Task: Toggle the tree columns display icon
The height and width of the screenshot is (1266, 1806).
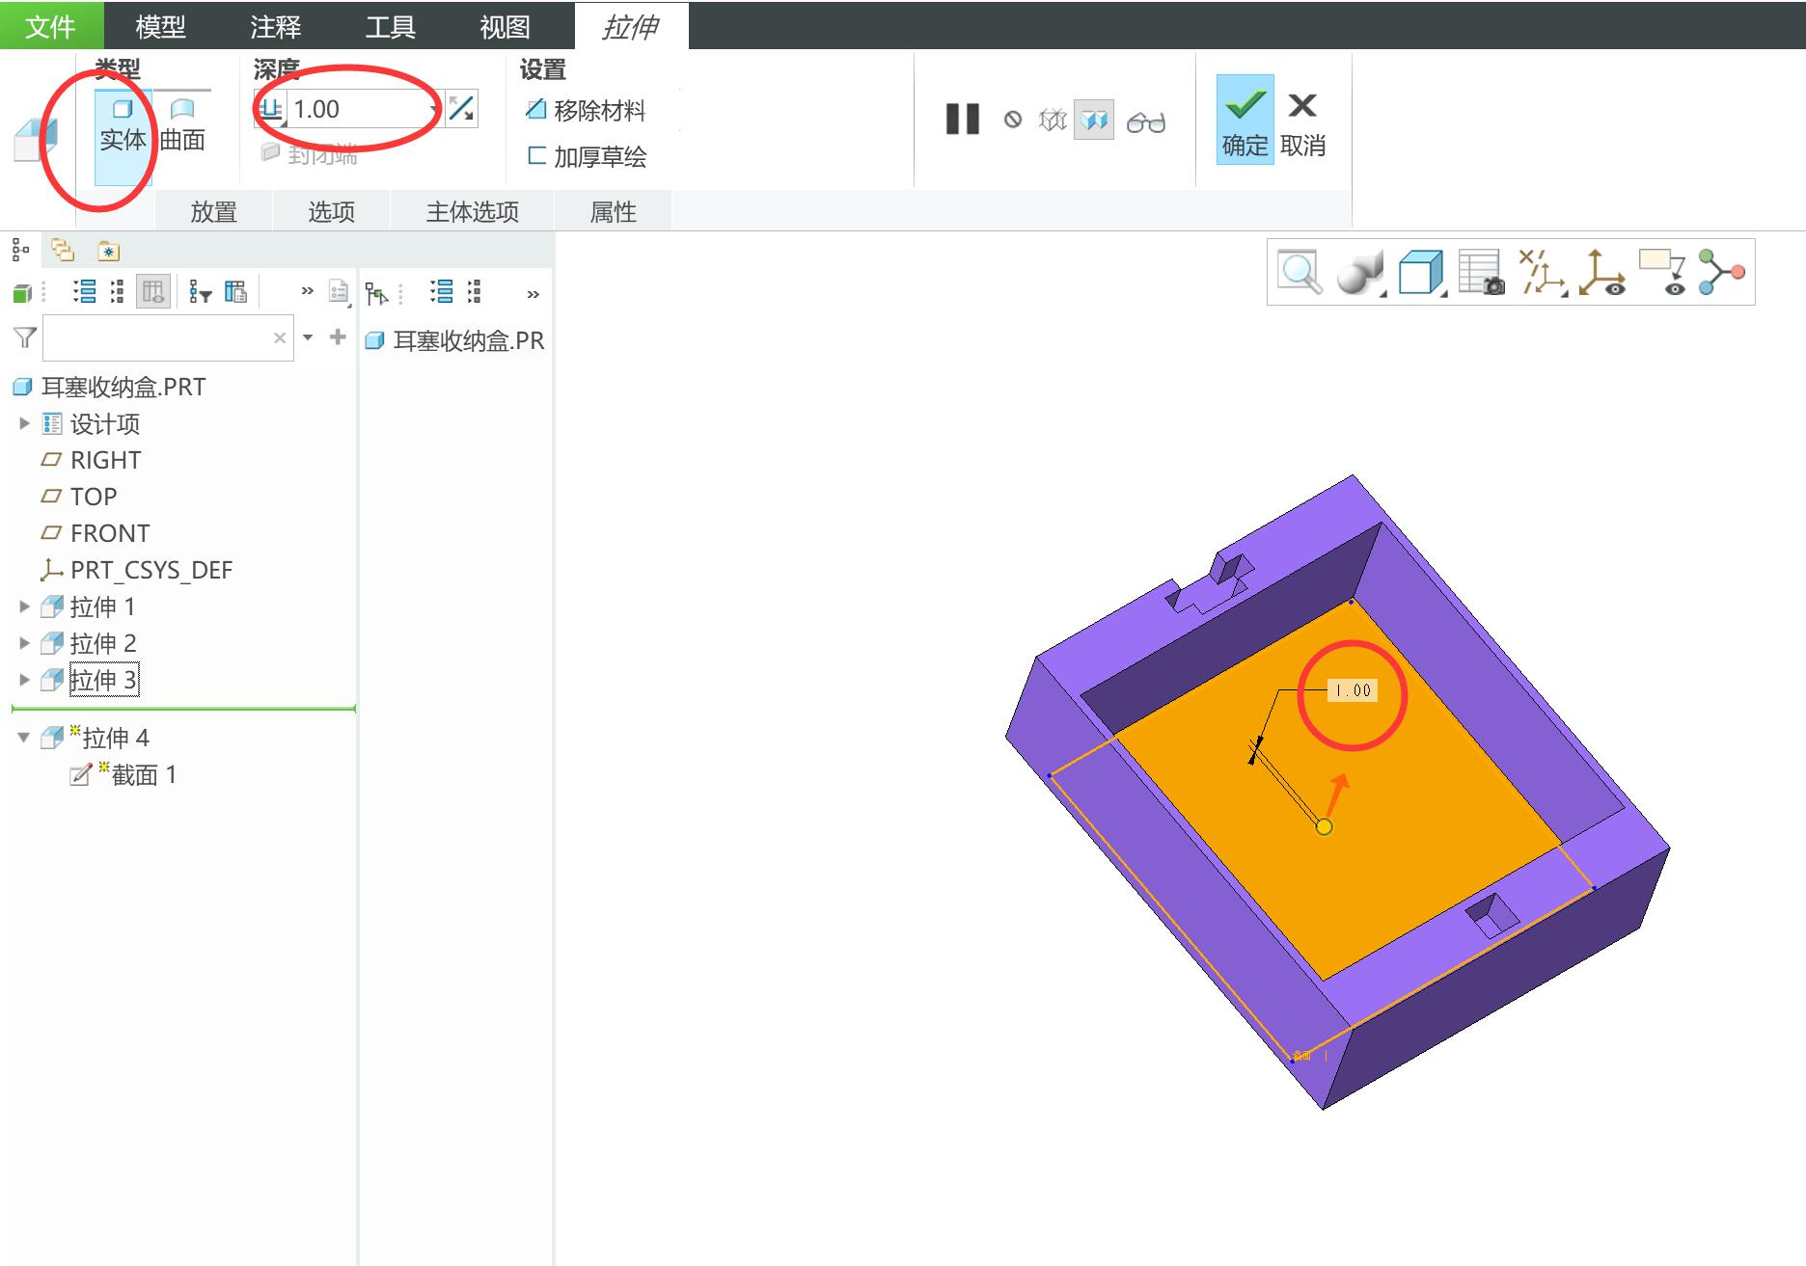Action: tap(153, 291)
